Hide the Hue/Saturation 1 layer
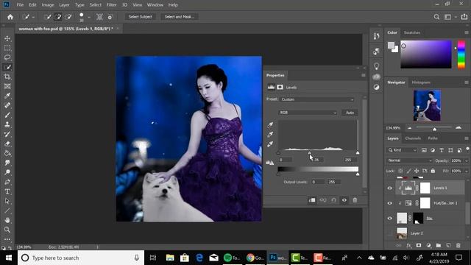Viewport: 471px width, 265px height. click(389, 203)
